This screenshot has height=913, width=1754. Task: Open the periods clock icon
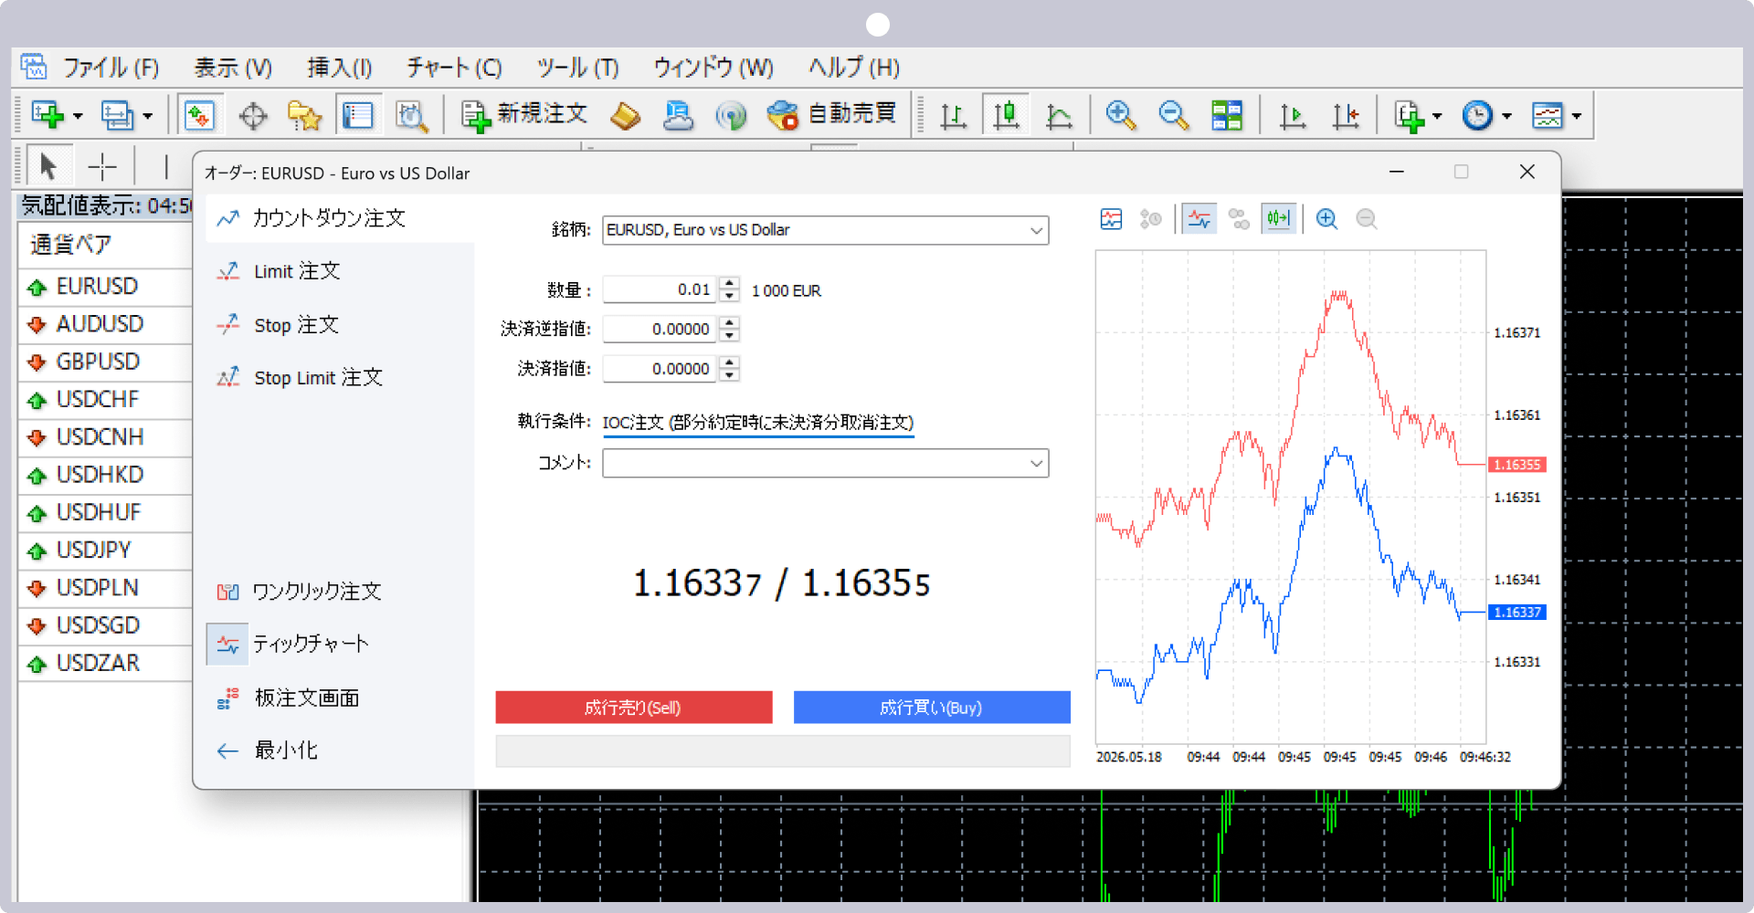[1477, 116]
